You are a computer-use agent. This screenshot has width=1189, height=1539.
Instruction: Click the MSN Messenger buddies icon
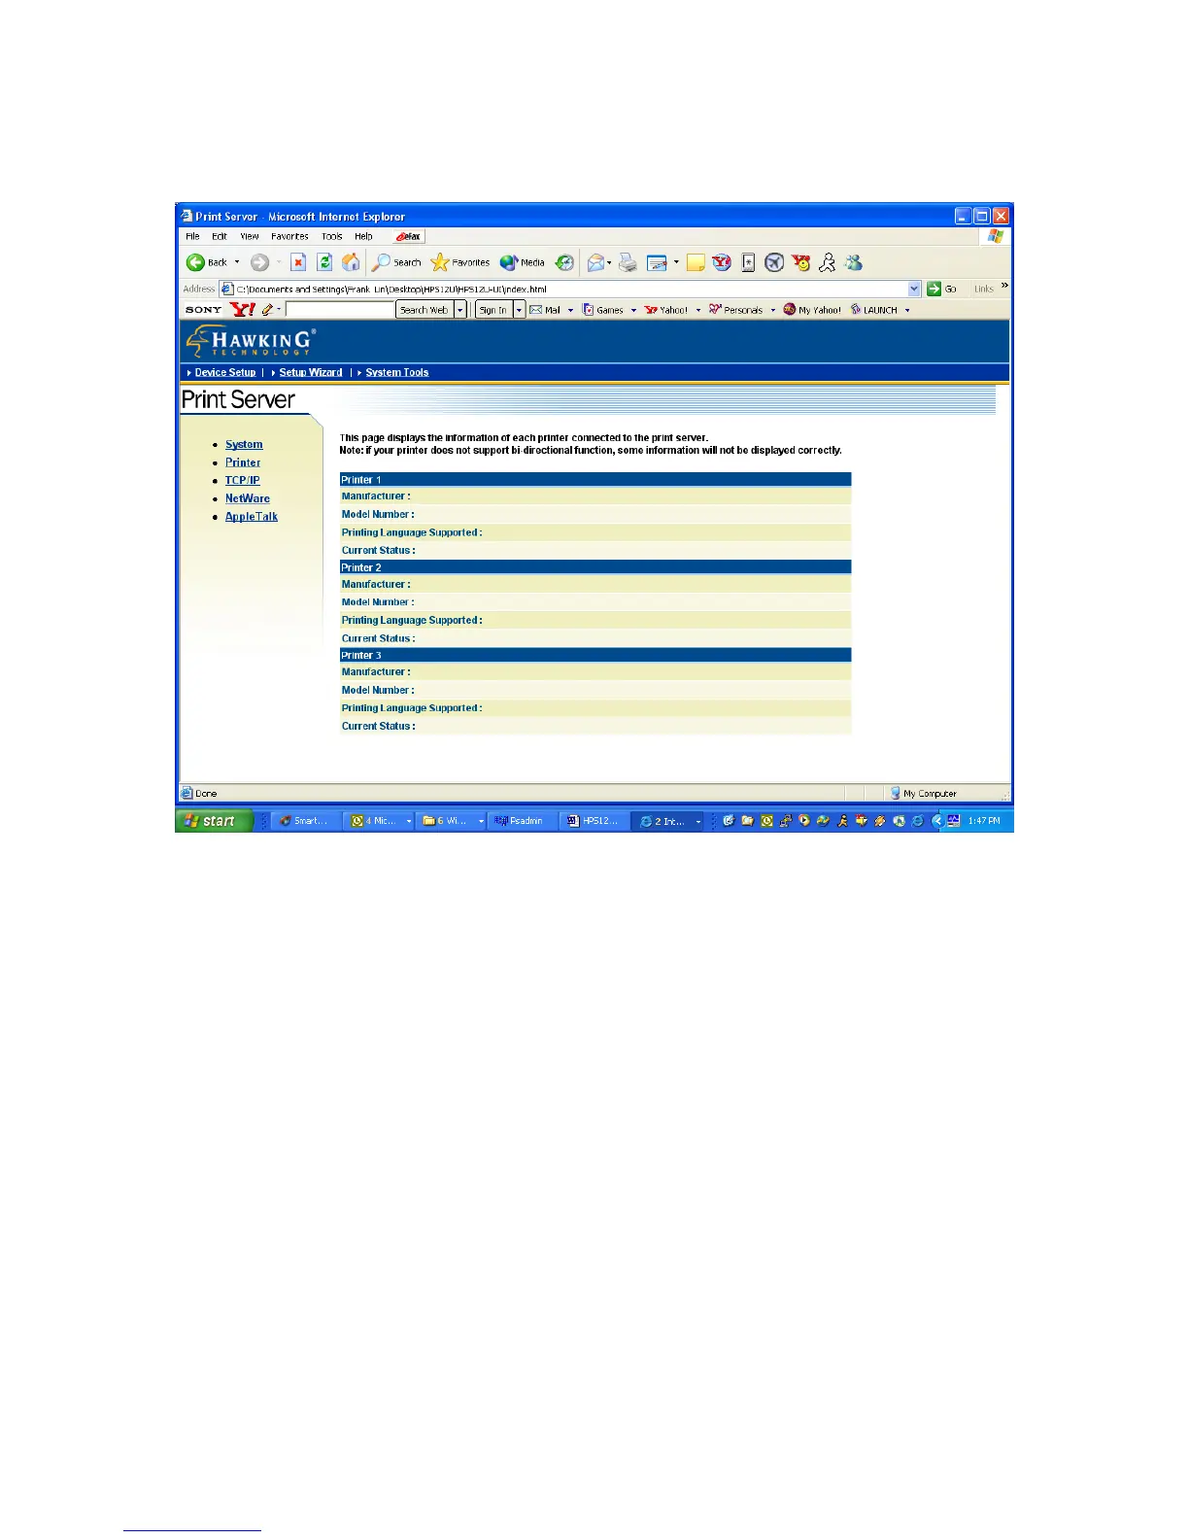tap(854, 262)
